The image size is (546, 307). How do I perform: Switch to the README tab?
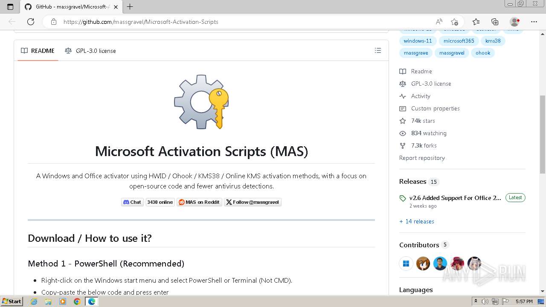tap(38, 51)
